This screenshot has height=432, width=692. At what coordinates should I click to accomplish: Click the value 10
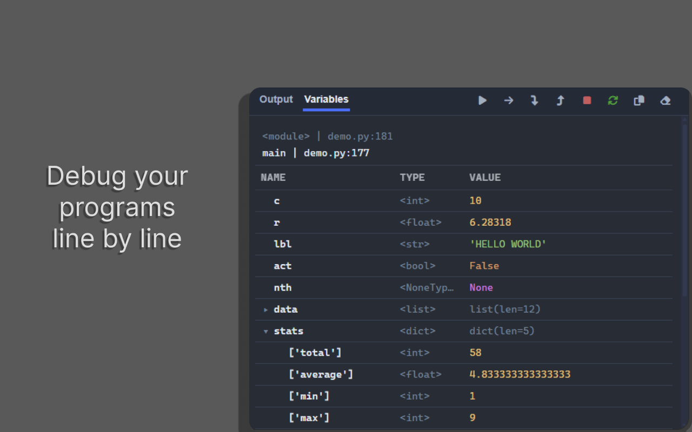476,200
